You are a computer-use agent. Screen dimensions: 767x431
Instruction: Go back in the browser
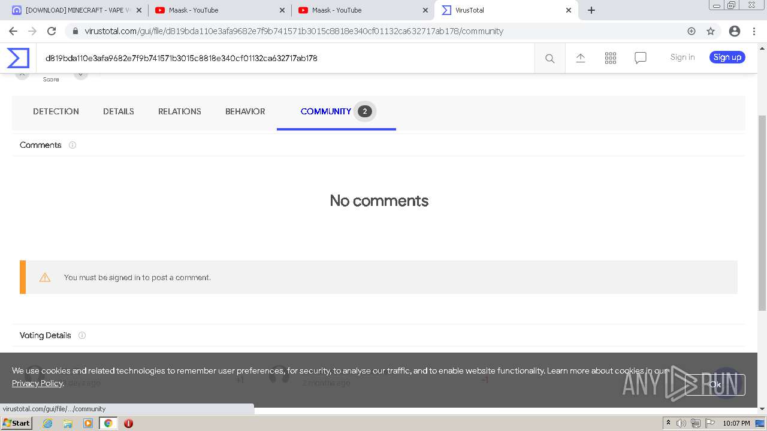point(13,31)
